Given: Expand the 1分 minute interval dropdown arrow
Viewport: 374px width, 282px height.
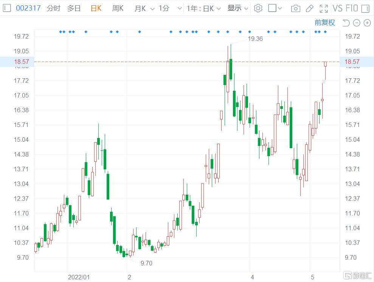Looking at the screenshot, I should click(x=180, y=9).
